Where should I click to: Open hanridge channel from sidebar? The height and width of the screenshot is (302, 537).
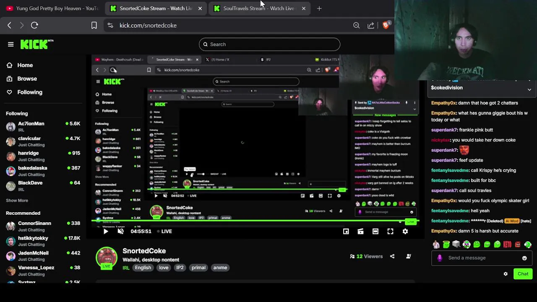tap(43, 156)
